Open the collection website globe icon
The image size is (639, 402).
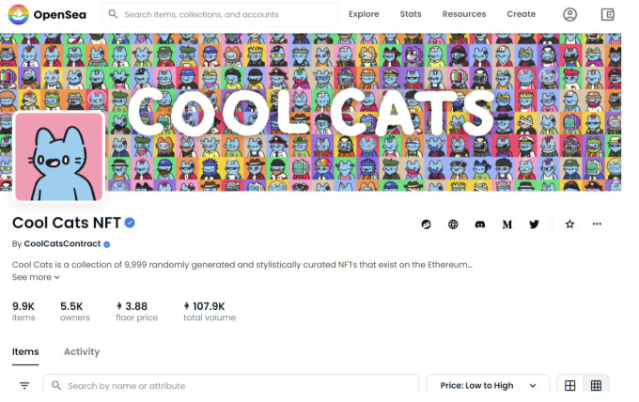453,224
